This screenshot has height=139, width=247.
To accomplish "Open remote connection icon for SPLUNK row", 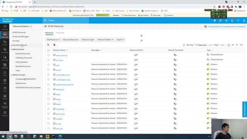I will (175, 128).
